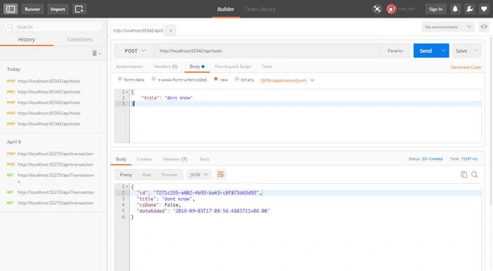The width and height of the screenshot is (493, 271).
Task: Open the request Body tab
Action: [197, 67]
